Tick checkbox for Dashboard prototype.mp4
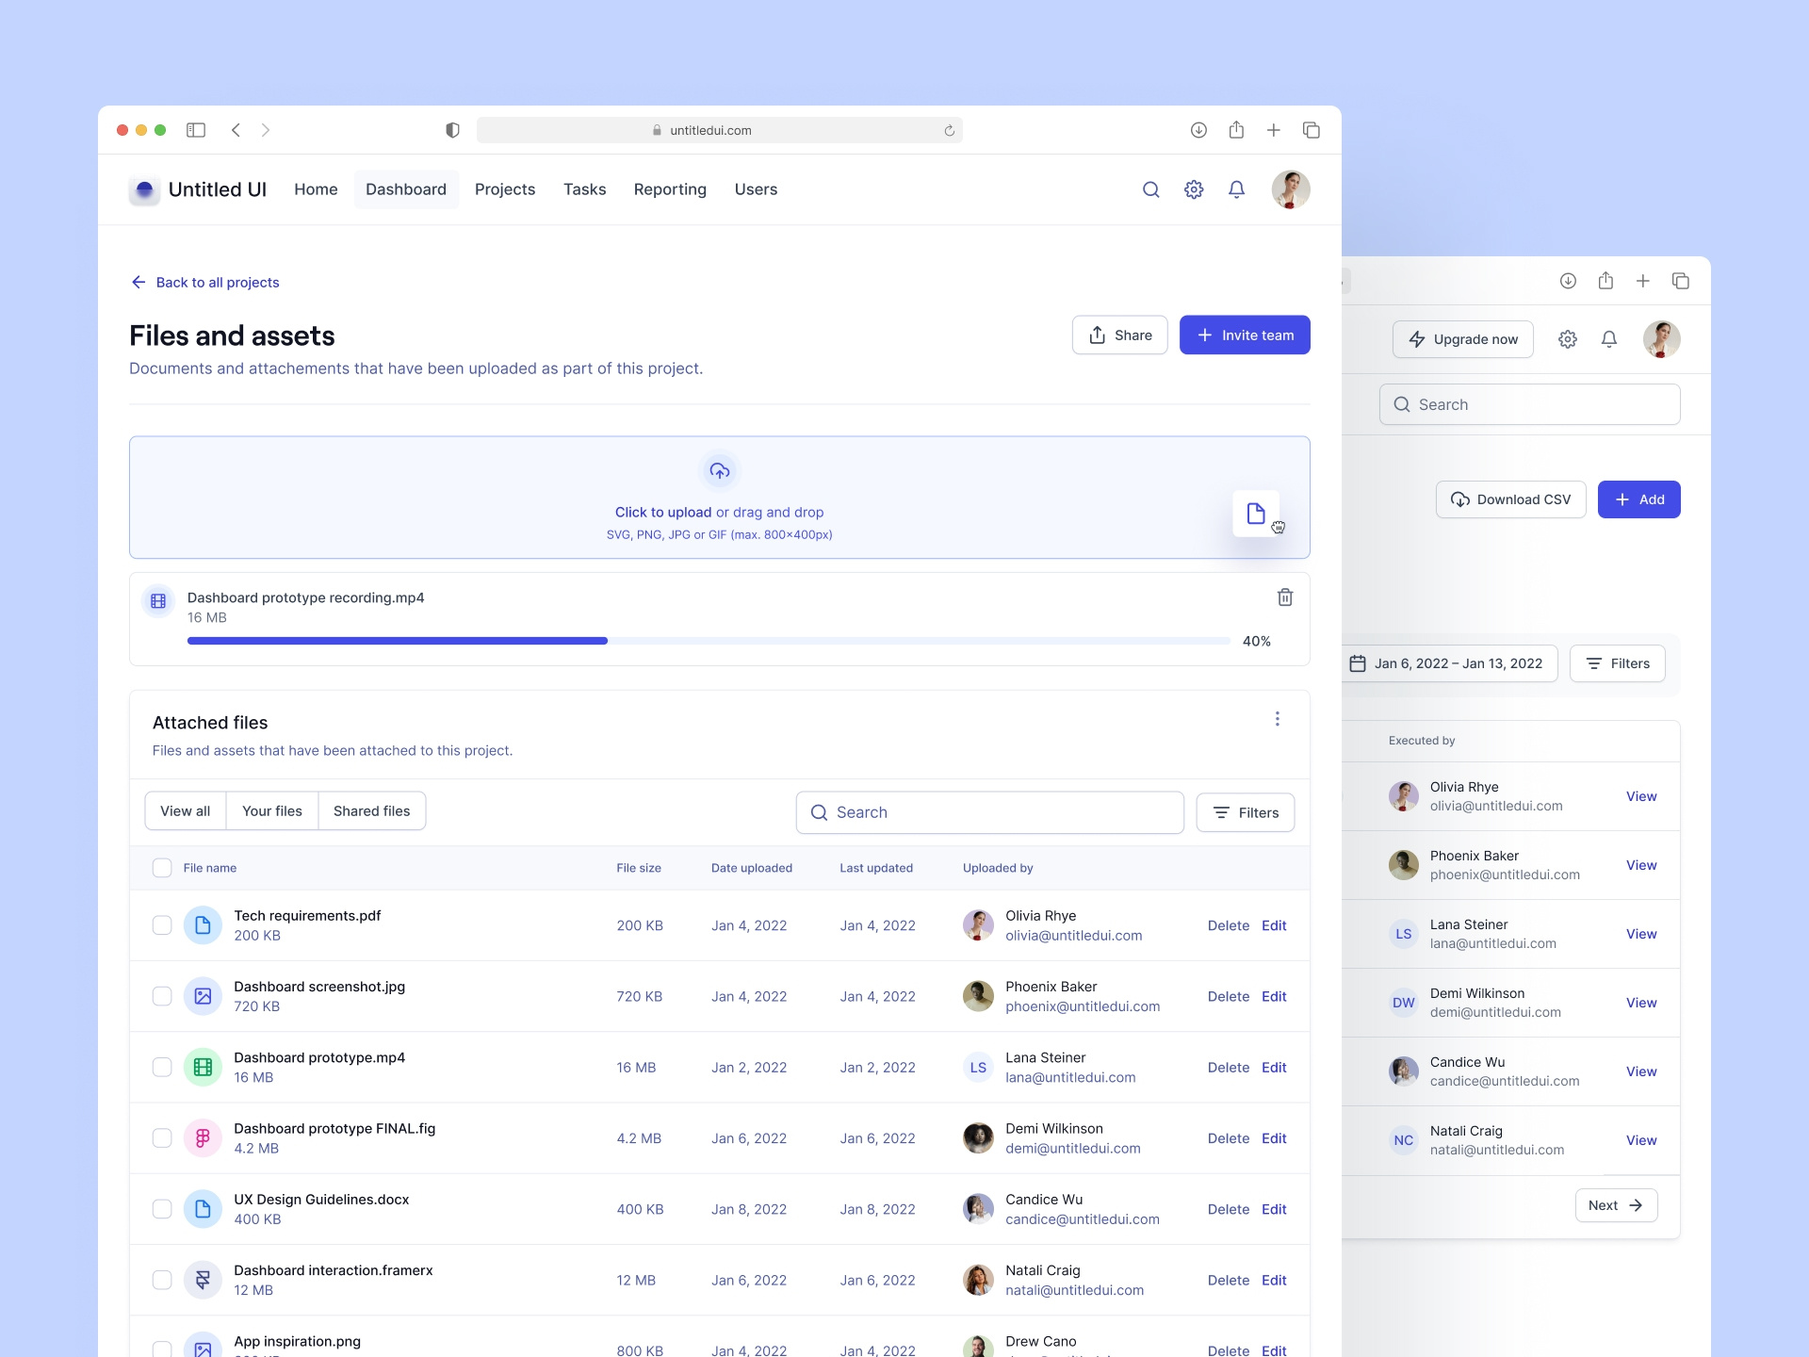1809x1357 pixels. (162, 1068)
